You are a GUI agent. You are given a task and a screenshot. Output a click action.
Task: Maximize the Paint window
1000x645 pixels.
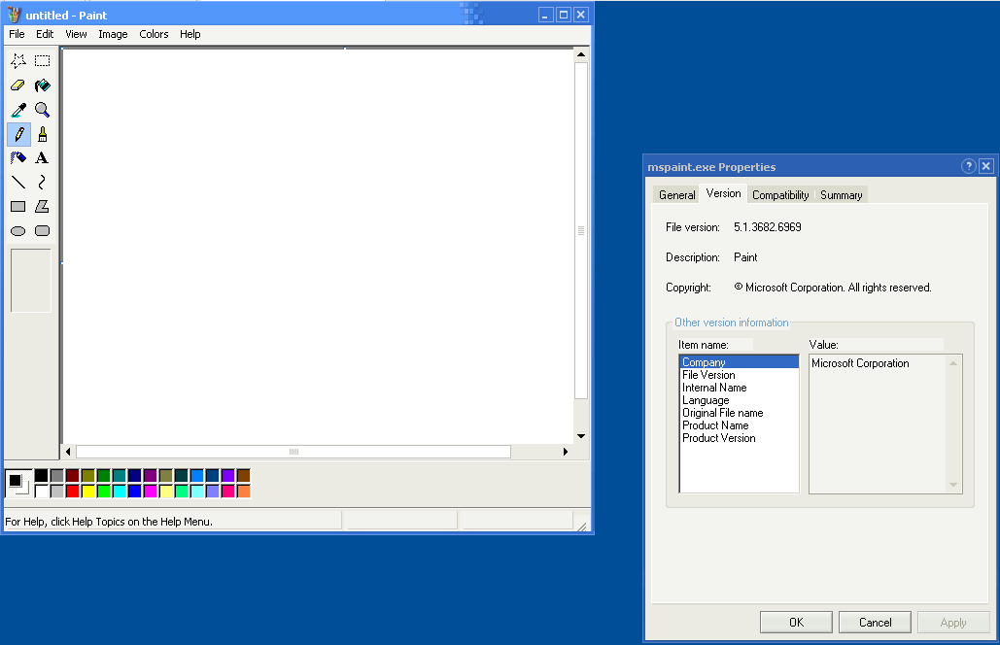click(563, 15)
